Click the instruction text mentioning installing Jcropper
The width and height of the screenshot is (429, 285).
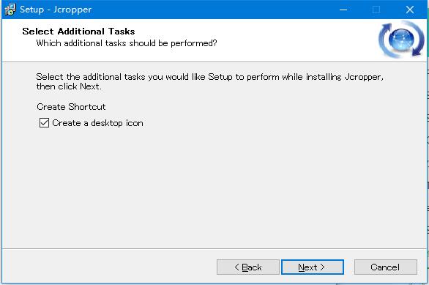pos(209,77)
